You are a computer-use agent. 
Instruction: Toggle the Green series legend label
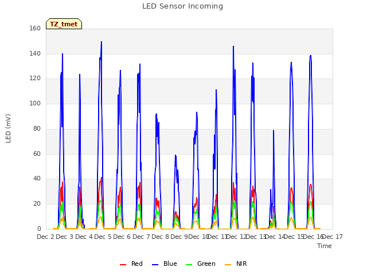[x=206, y=264]
